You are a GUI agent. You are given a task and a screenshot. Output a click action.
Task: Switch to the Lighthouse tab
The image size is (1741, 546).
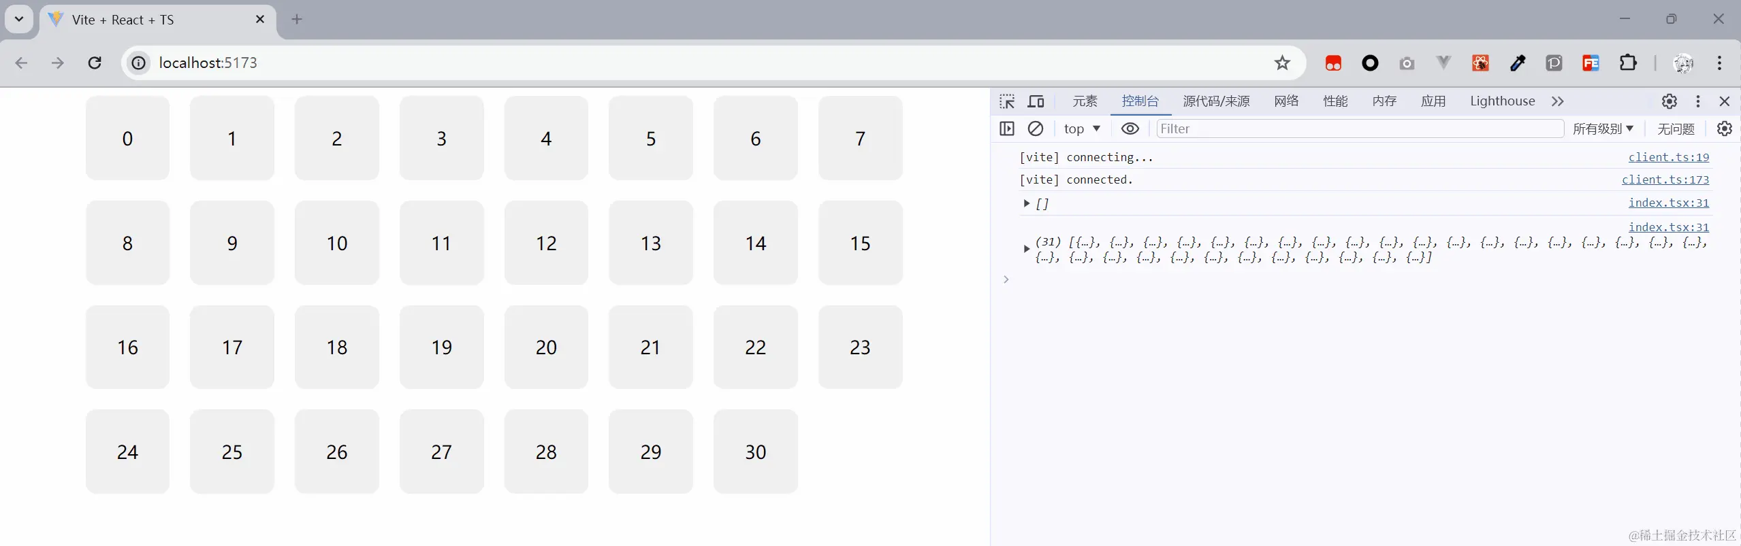point(1502,101)
